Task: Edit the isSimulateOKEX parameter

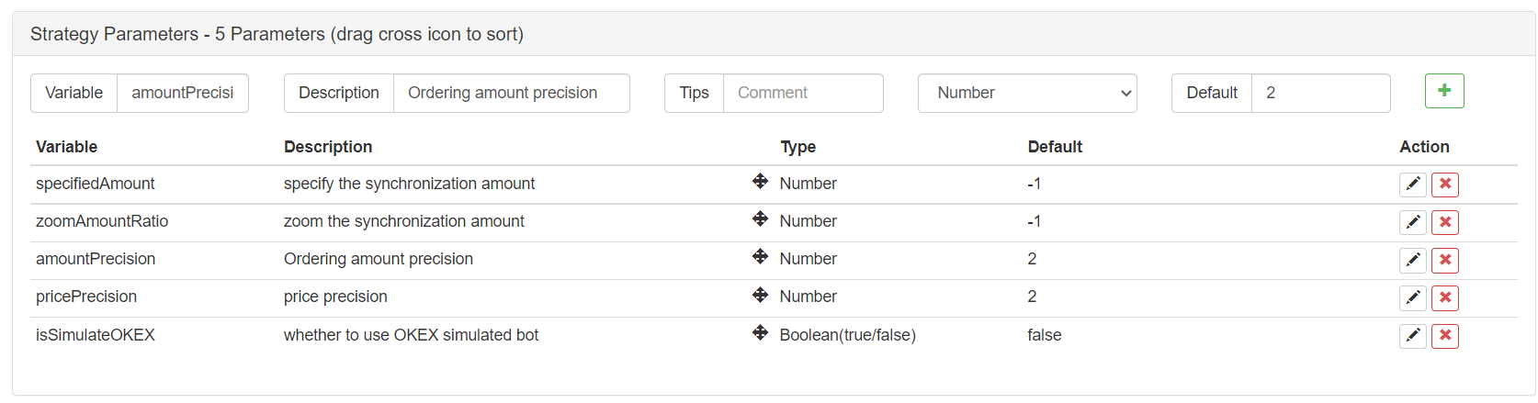Action: tap(1413, 336)
